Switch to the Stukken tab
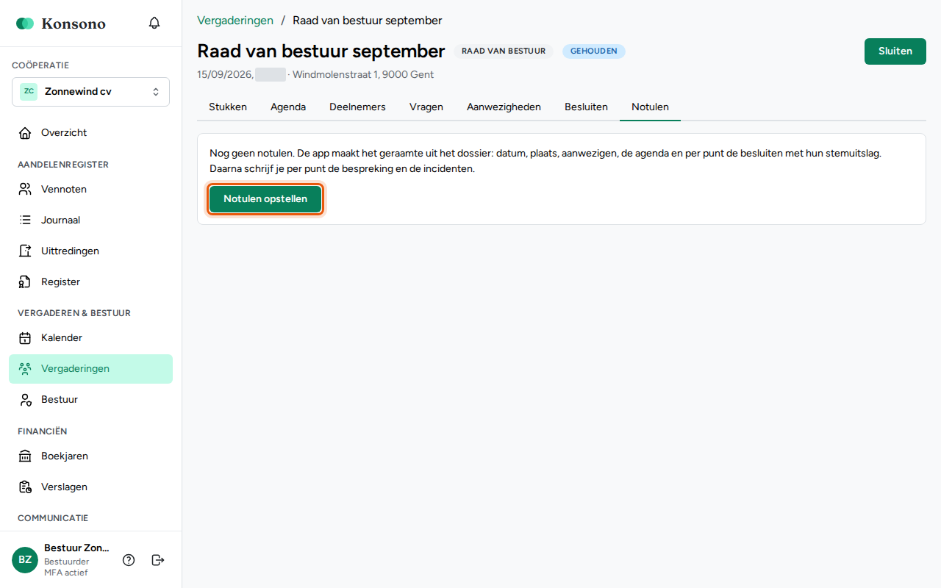This screenshot has width=941, height=588. click(228, 107)
